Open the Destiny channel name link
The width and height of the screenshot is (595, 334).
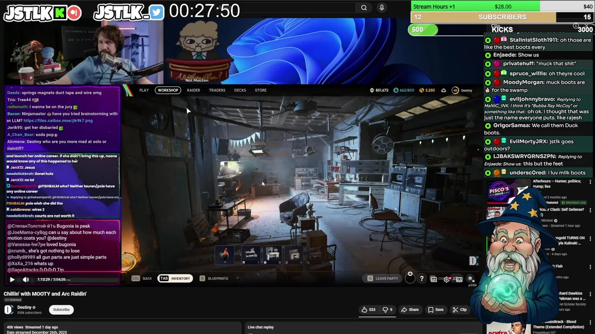click(24, 307)
